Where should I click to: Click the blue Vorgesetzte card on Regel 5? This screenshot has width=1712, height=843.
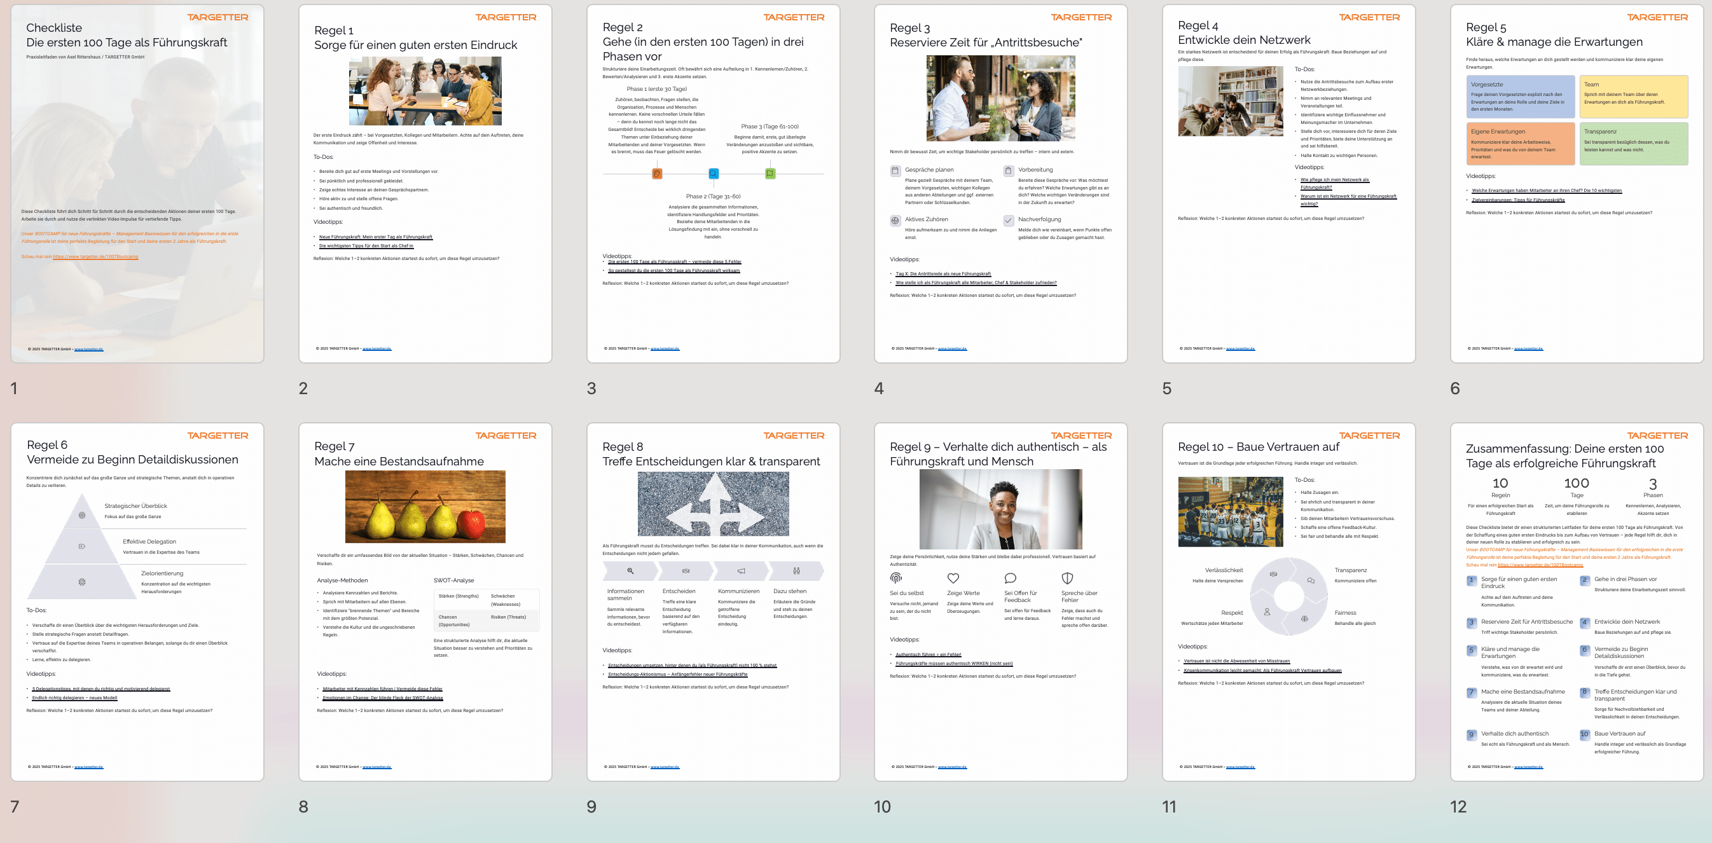coord(1521,97)
